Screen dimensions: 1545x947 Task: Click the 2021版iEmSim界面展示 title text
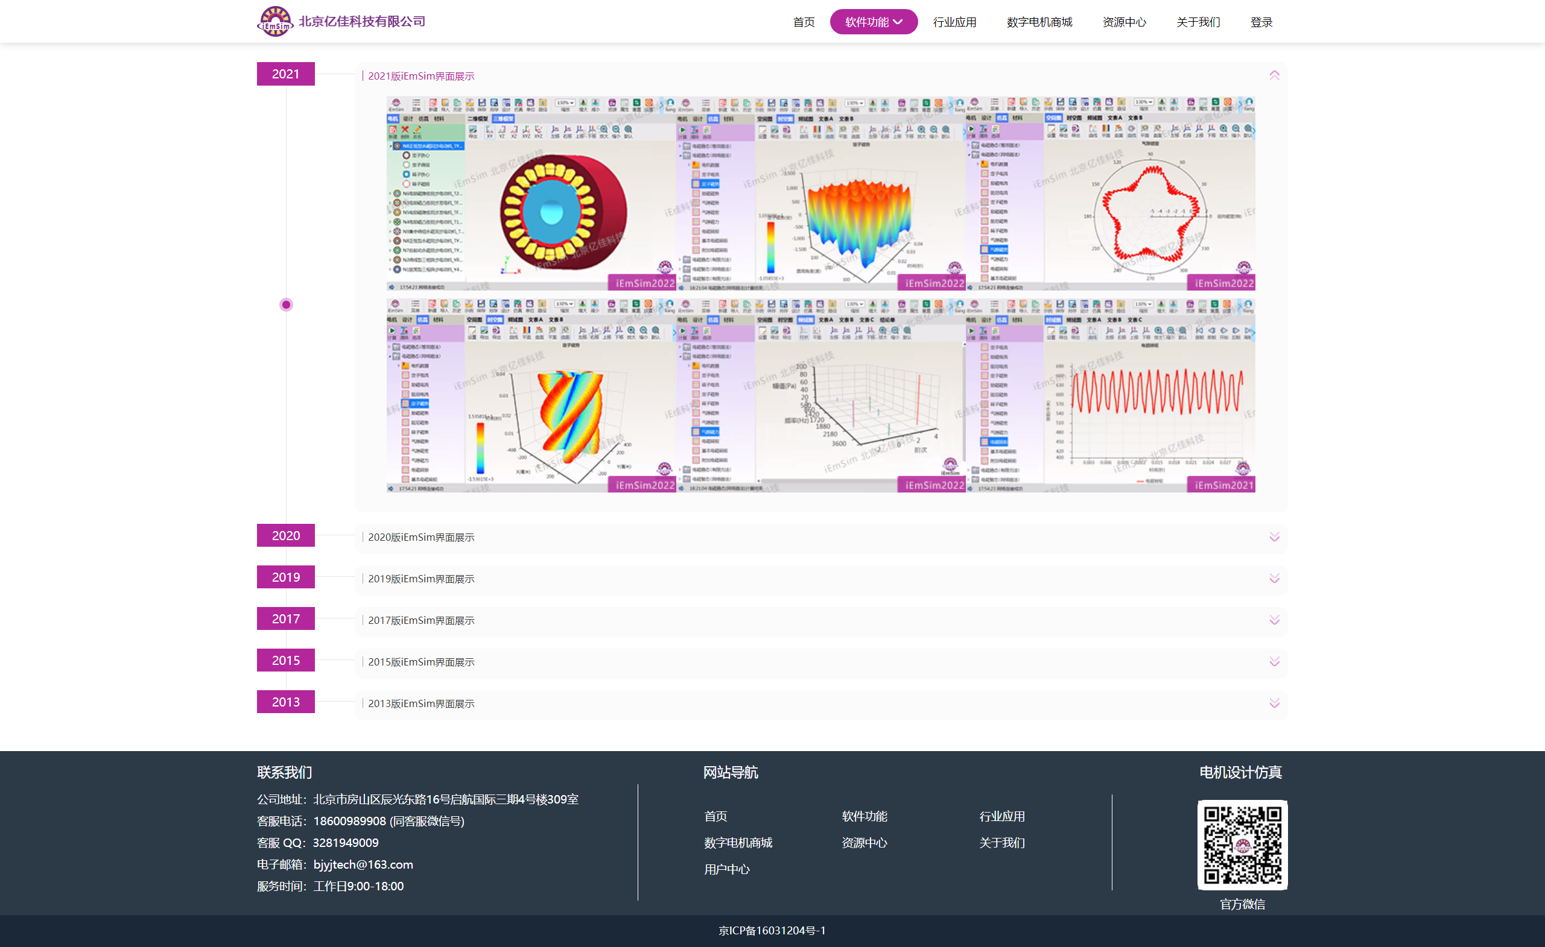[420, 76]
